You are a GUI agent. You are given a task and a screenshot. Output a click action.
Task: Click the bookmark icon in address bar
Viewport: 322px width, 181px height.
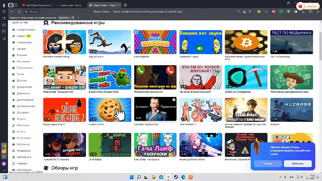250,12
